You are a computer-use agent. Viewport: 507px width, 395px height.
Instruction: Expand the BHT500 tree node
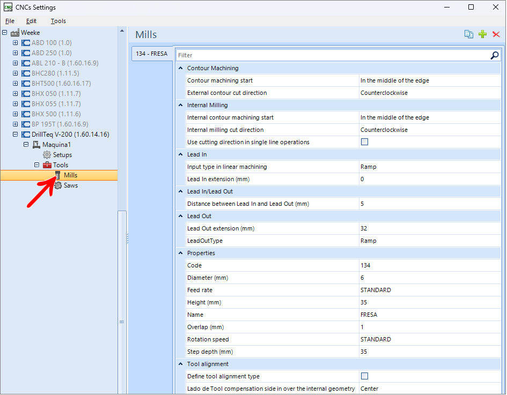[15, 83]
